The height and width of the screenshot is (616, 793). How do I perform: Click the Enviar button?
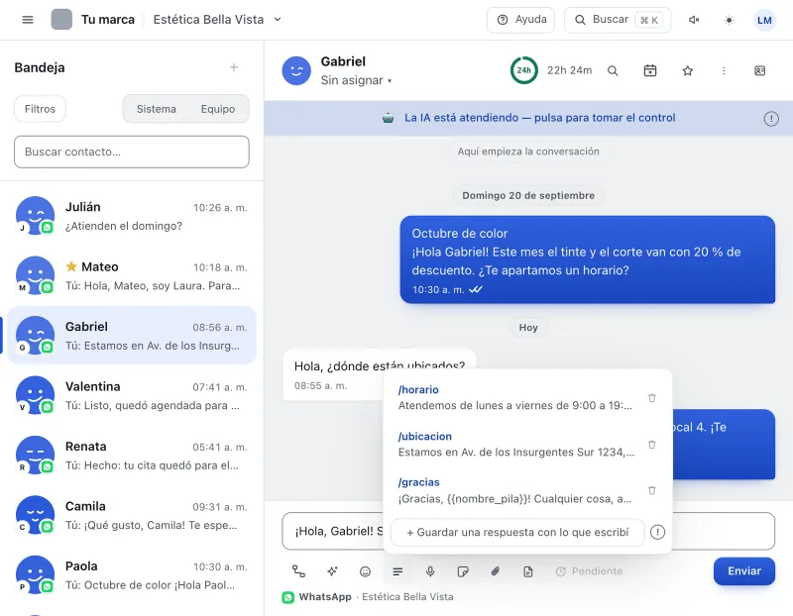[x=744, y=571]
